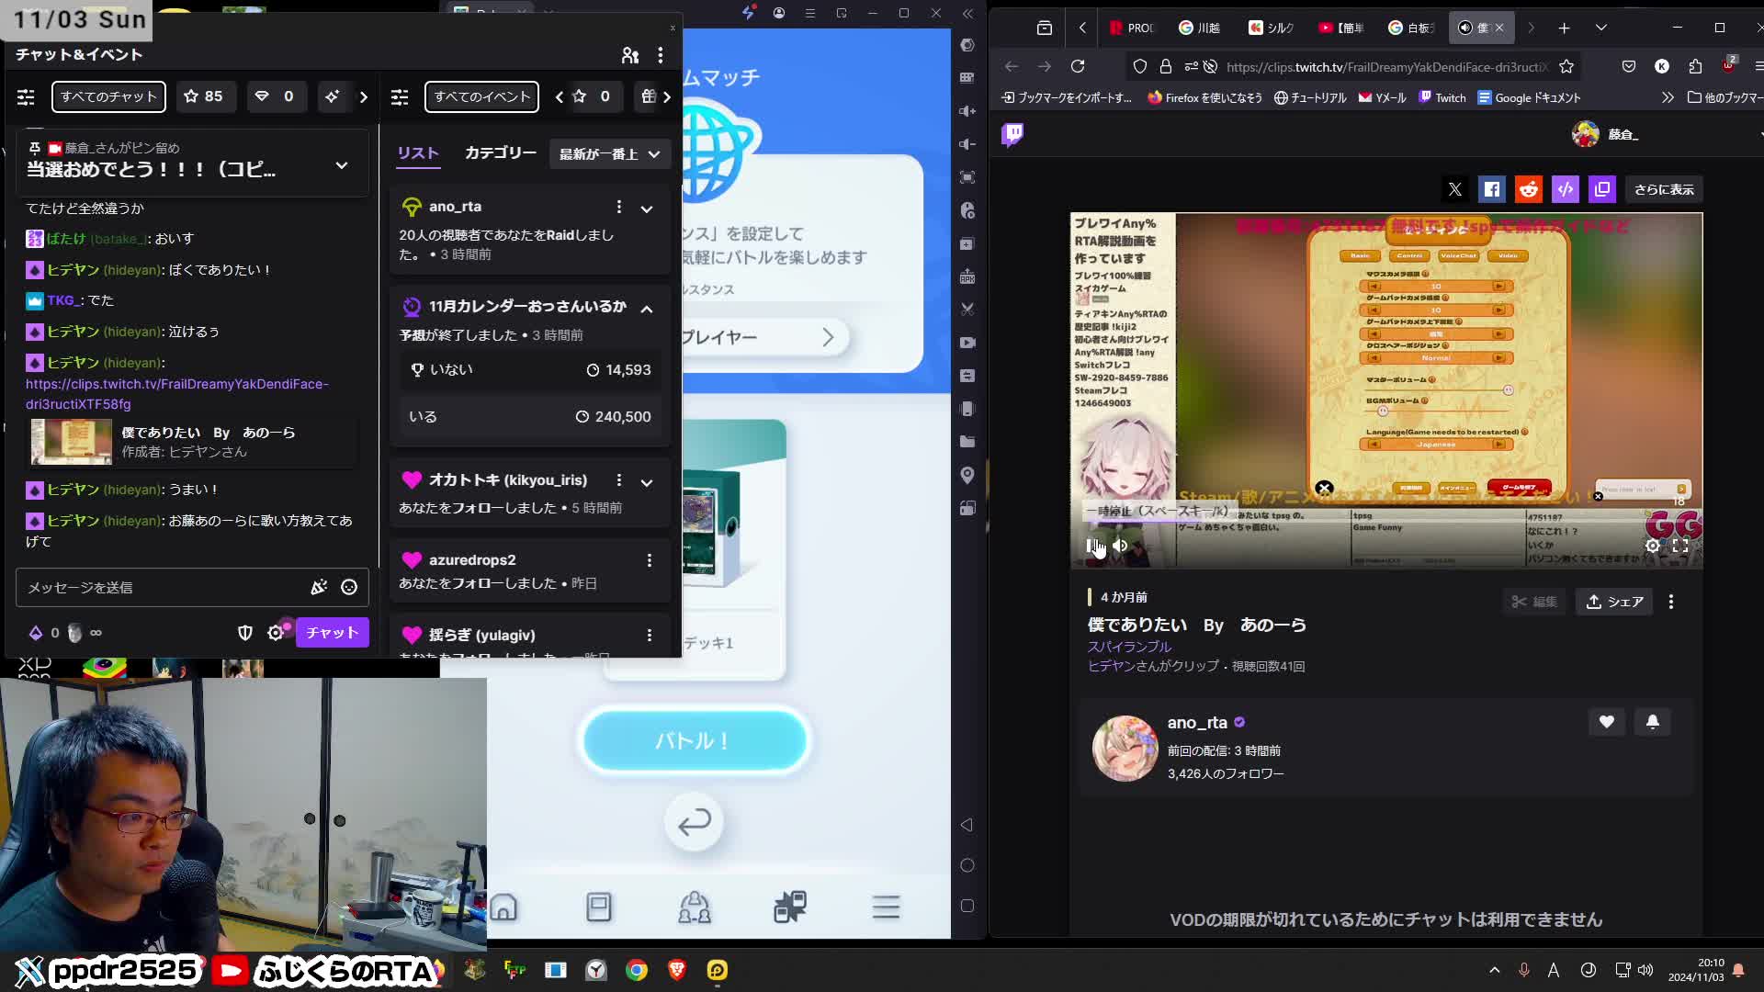Screen dimensions: 1764x992
Task: Open a new Firefox tab
Action: point(1564,28)
